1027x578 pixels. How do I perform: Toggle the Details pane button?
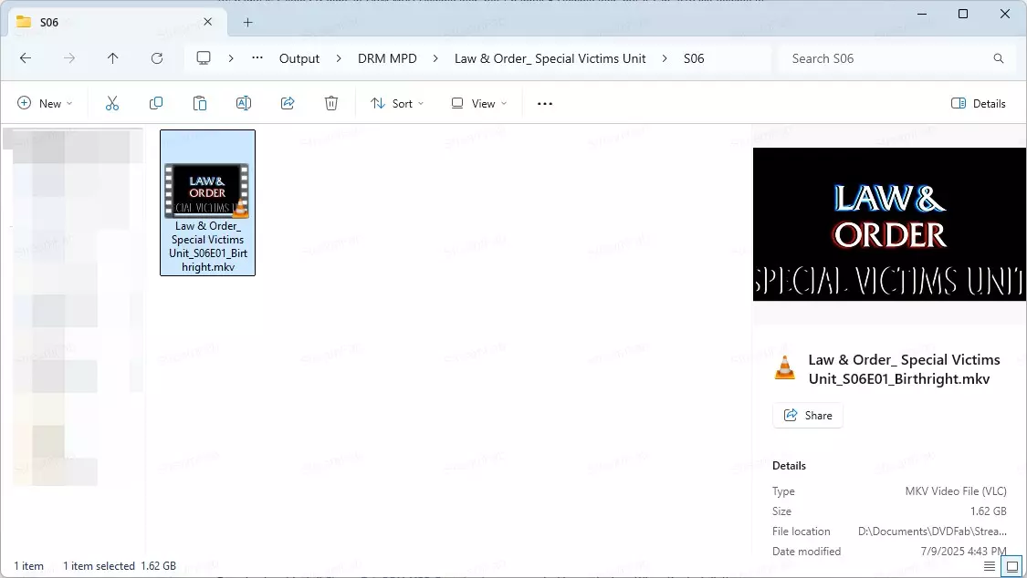pos(978,103)
